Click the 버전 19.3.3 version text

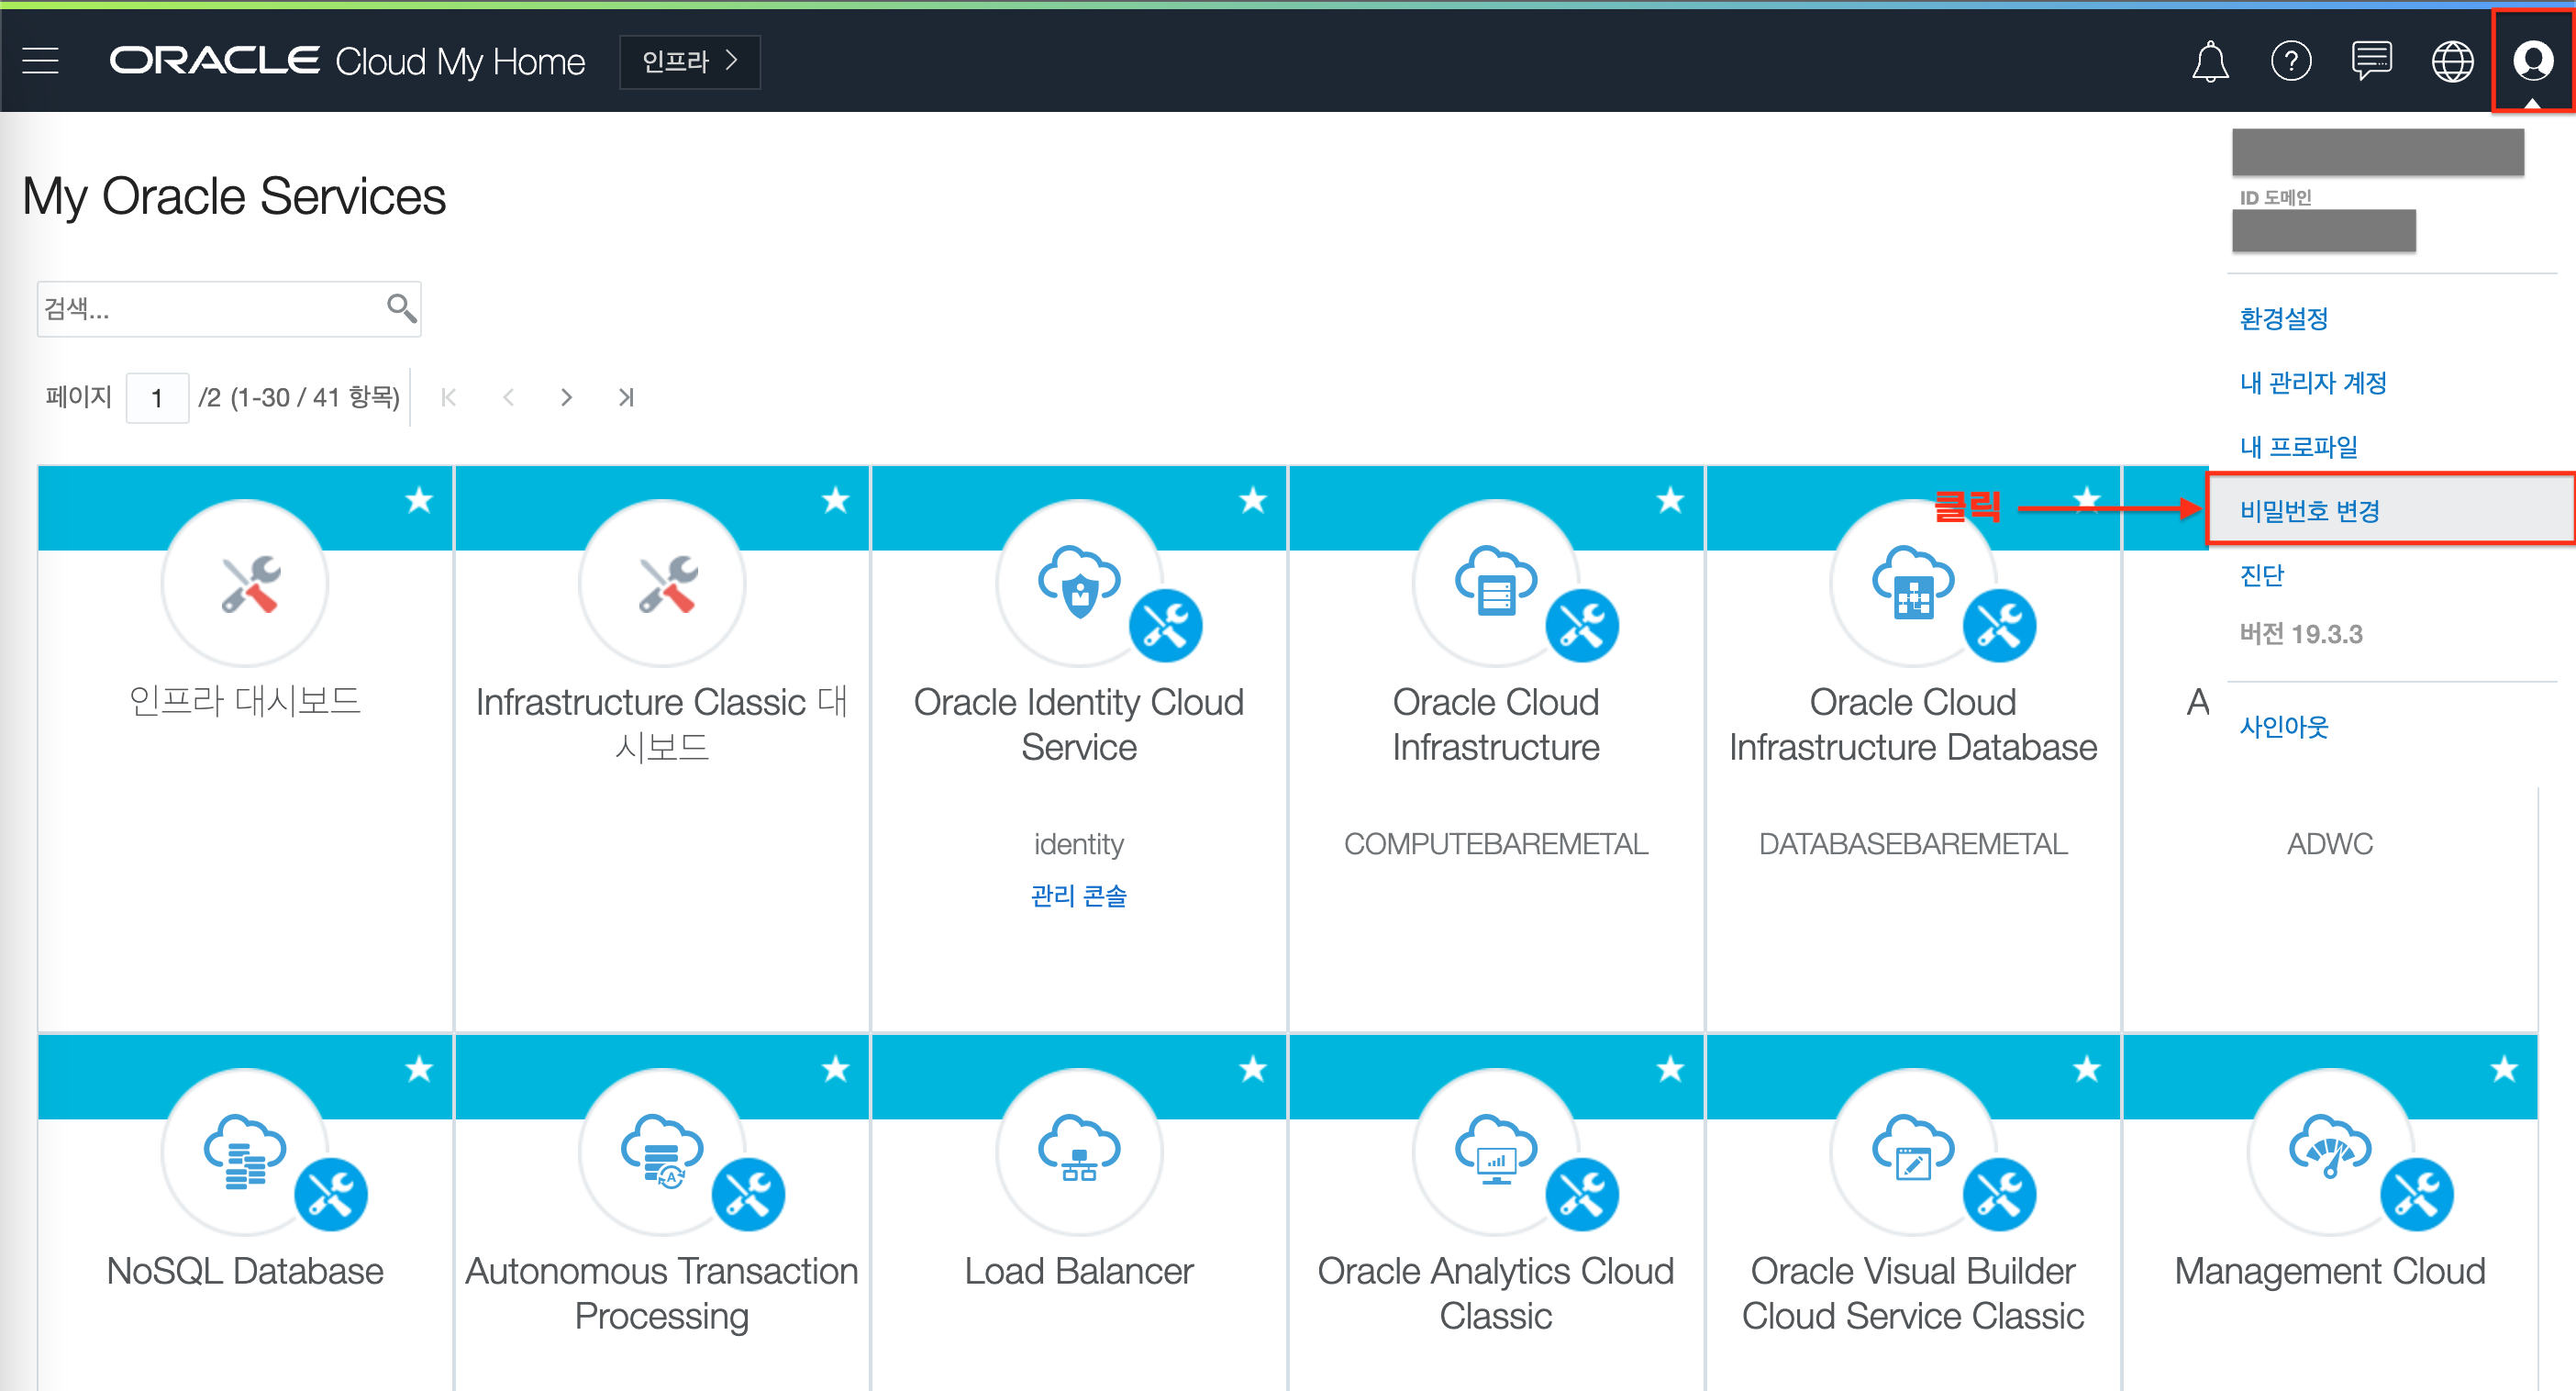(x=2301, y=633)
